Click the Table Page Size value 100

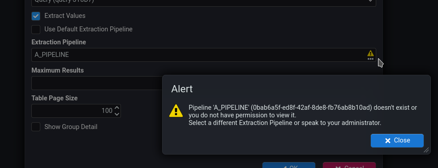click(107, 111)
